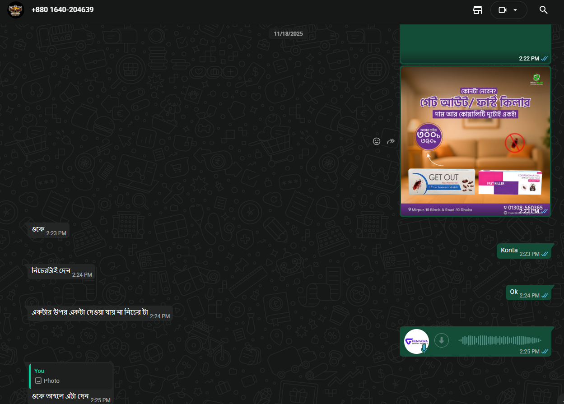Start a video call with this contact
The height and width of the screenshot is (404, 564).
click(503, 9)
